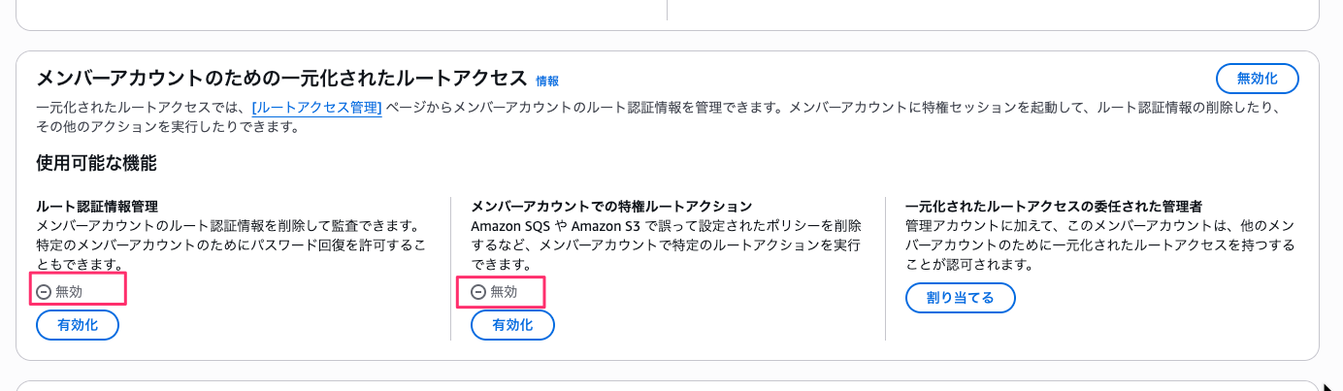Image resolution: width=1343 pixels, height=391 pixels.
Task: Click the メンバーアカウントでの特権ルートアクション title
Action: point(611,206)
